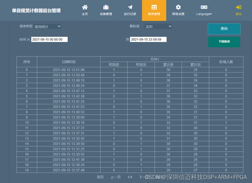The height and width of the screenshot is (183, 252).
Task: Expand the Language menu label
Action: (x=204, y=14)
